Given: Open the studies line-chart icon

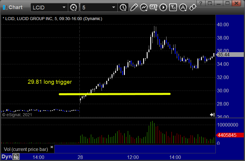Looking at the screenshot, I should tap(143, 7).
